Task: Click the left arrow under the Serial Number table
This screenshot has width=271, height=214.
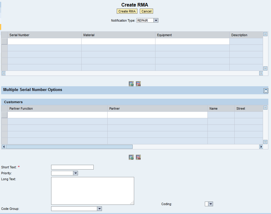Action: tap(4, 73)
